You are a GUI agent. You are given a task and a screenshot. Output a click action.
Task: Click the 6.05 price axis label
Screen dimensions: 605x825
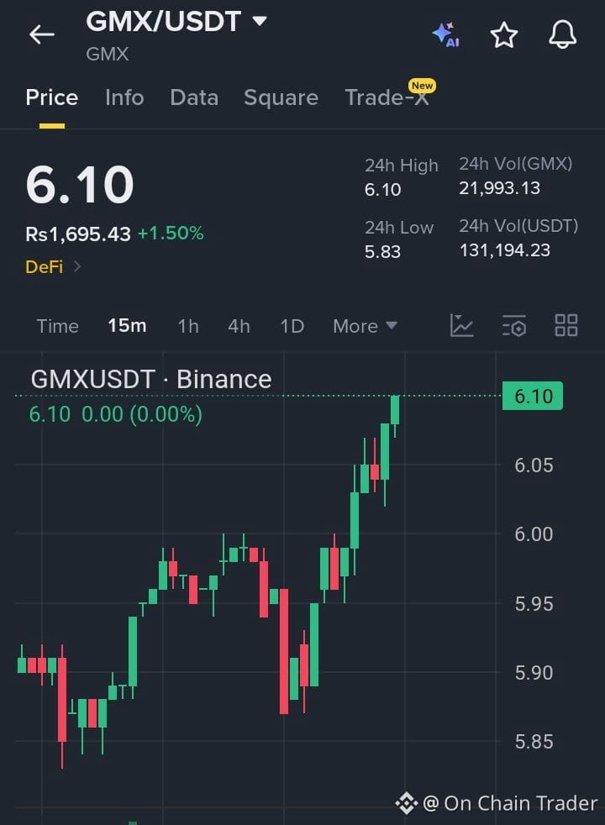click(x=534, y=465)
